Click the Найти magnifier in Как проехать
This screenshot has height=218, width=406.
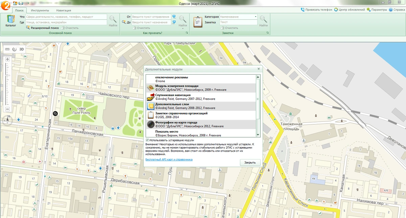point(183,19)
